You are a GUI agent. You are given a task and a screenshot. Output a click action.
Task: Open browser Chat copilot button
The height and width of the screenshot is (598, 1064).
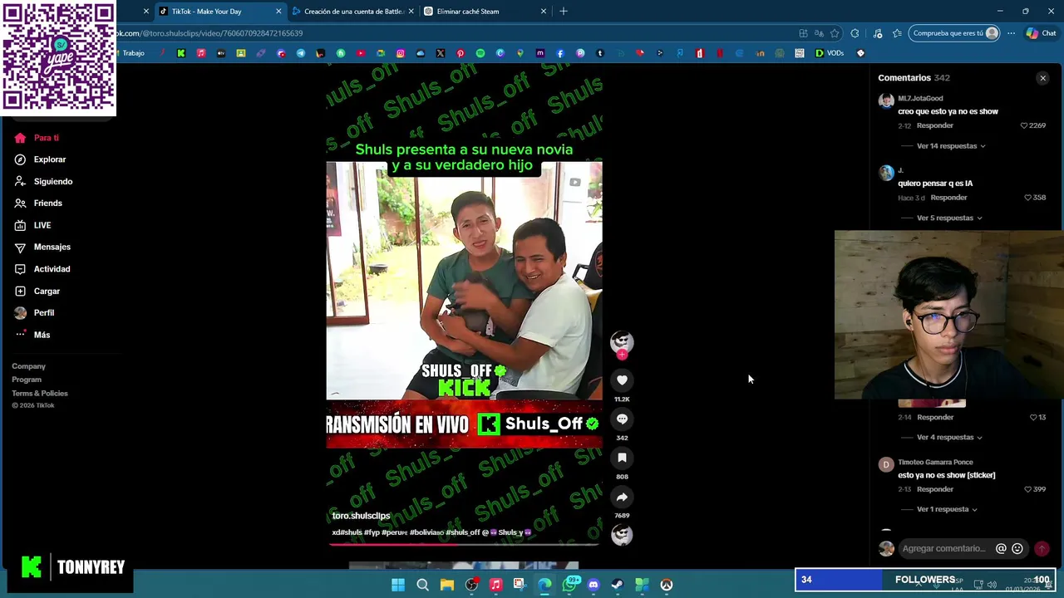coord(1041,33)
